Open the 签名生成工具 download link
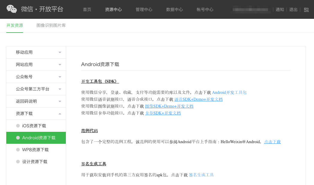The height and width of the screenshot is (185, 314). tap(201, 175)
